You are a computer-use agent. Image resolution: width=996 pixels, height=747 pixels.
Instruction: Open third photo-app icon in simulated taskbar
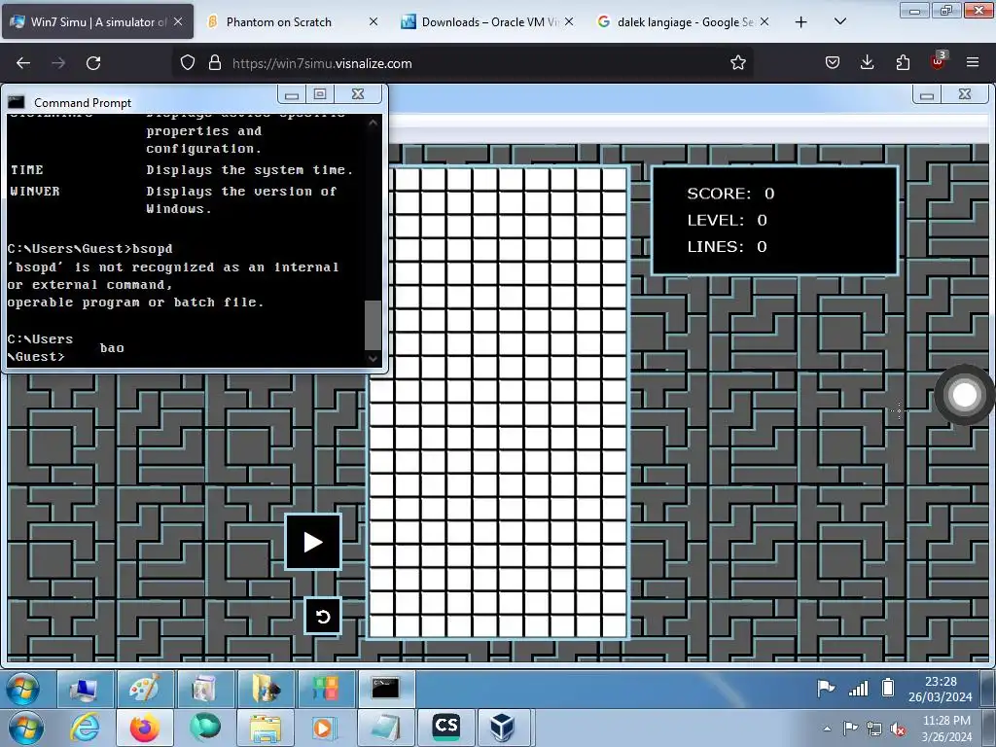tap(204, 690)
